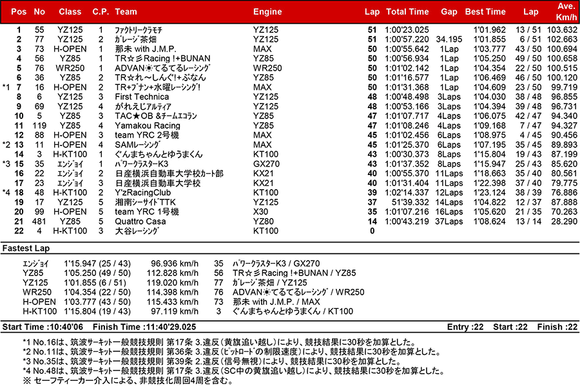Click the "Team" column header
580x386 pixels.
[126, 12]
